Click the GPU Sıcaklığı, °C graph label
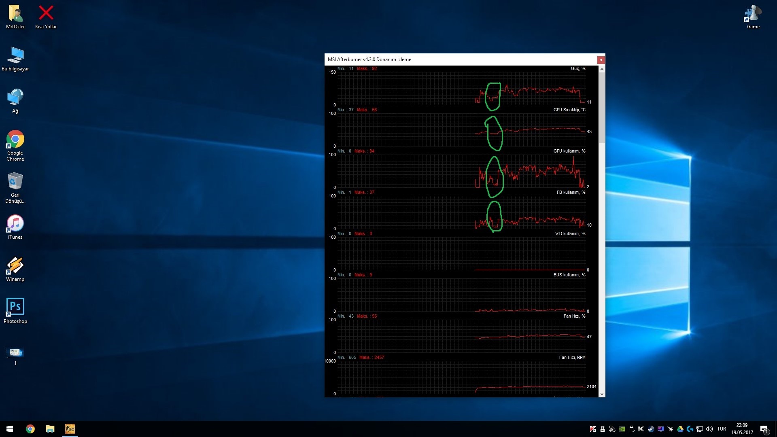 [x=569, y=110]
